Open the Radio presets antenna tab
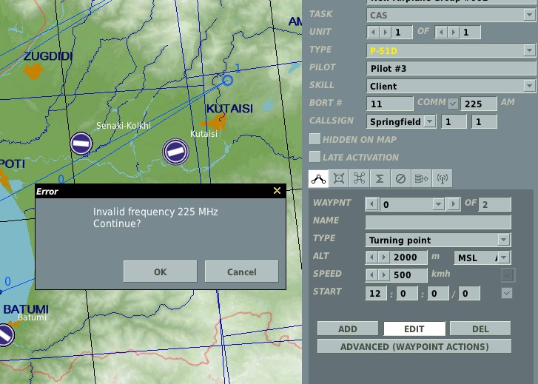The width and height of the screenshot is (538, 384). [442, 179]
